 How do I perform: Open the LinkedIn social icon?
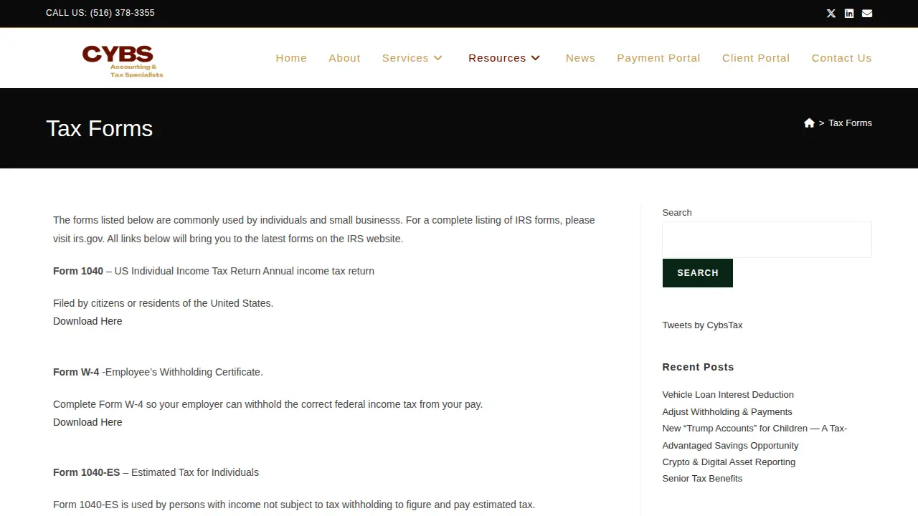[x=849, y=13]
